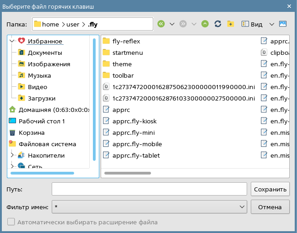This screenshot has height=233, width=297.
Task: Click the home segment in path bar
Action: pyautogui.click(x=50, y=24)
